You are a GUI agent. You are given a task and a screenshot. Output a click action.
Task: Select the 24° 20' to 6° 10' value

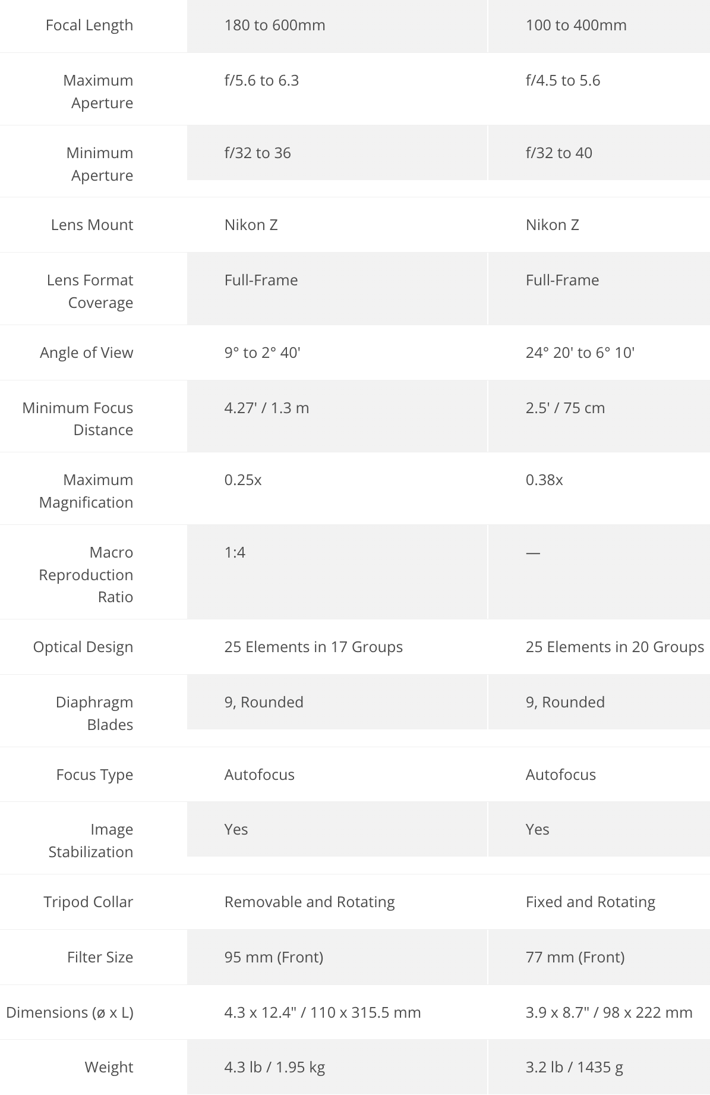580,353
